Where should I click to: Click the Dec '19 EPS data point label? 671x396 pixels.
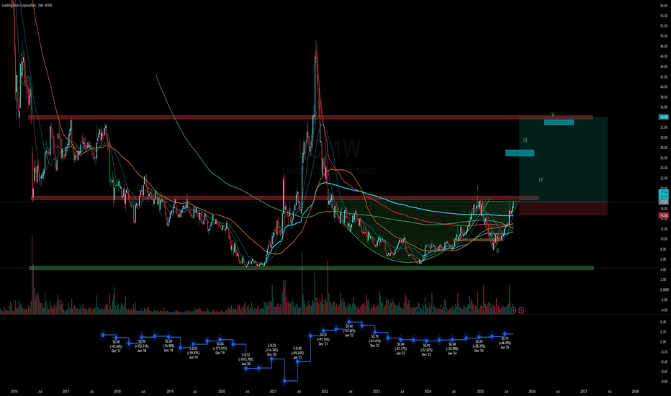tap(220, 348)
